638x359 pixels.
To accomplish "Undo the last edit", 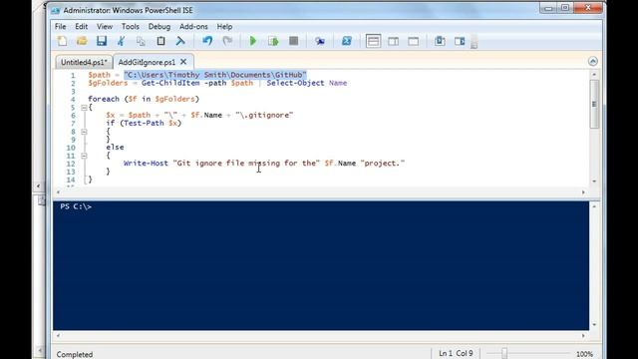I will [207, 41].
